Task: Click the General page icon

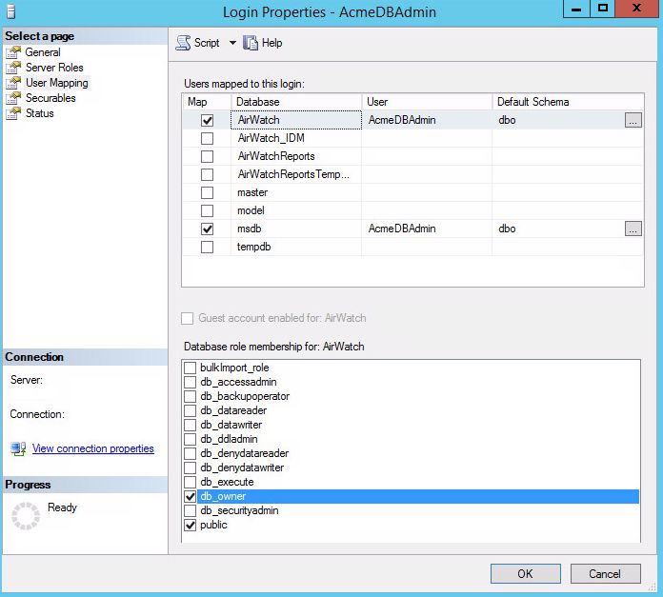Action: pos(13,52)
